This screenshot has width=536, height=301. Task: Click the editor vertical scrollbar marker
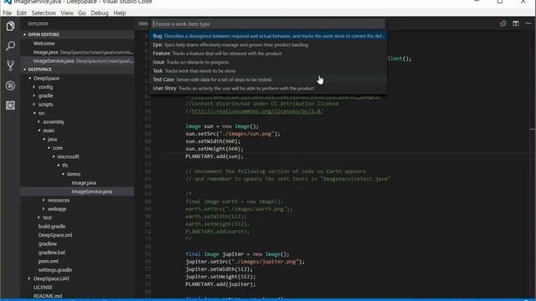pos(533,130)
